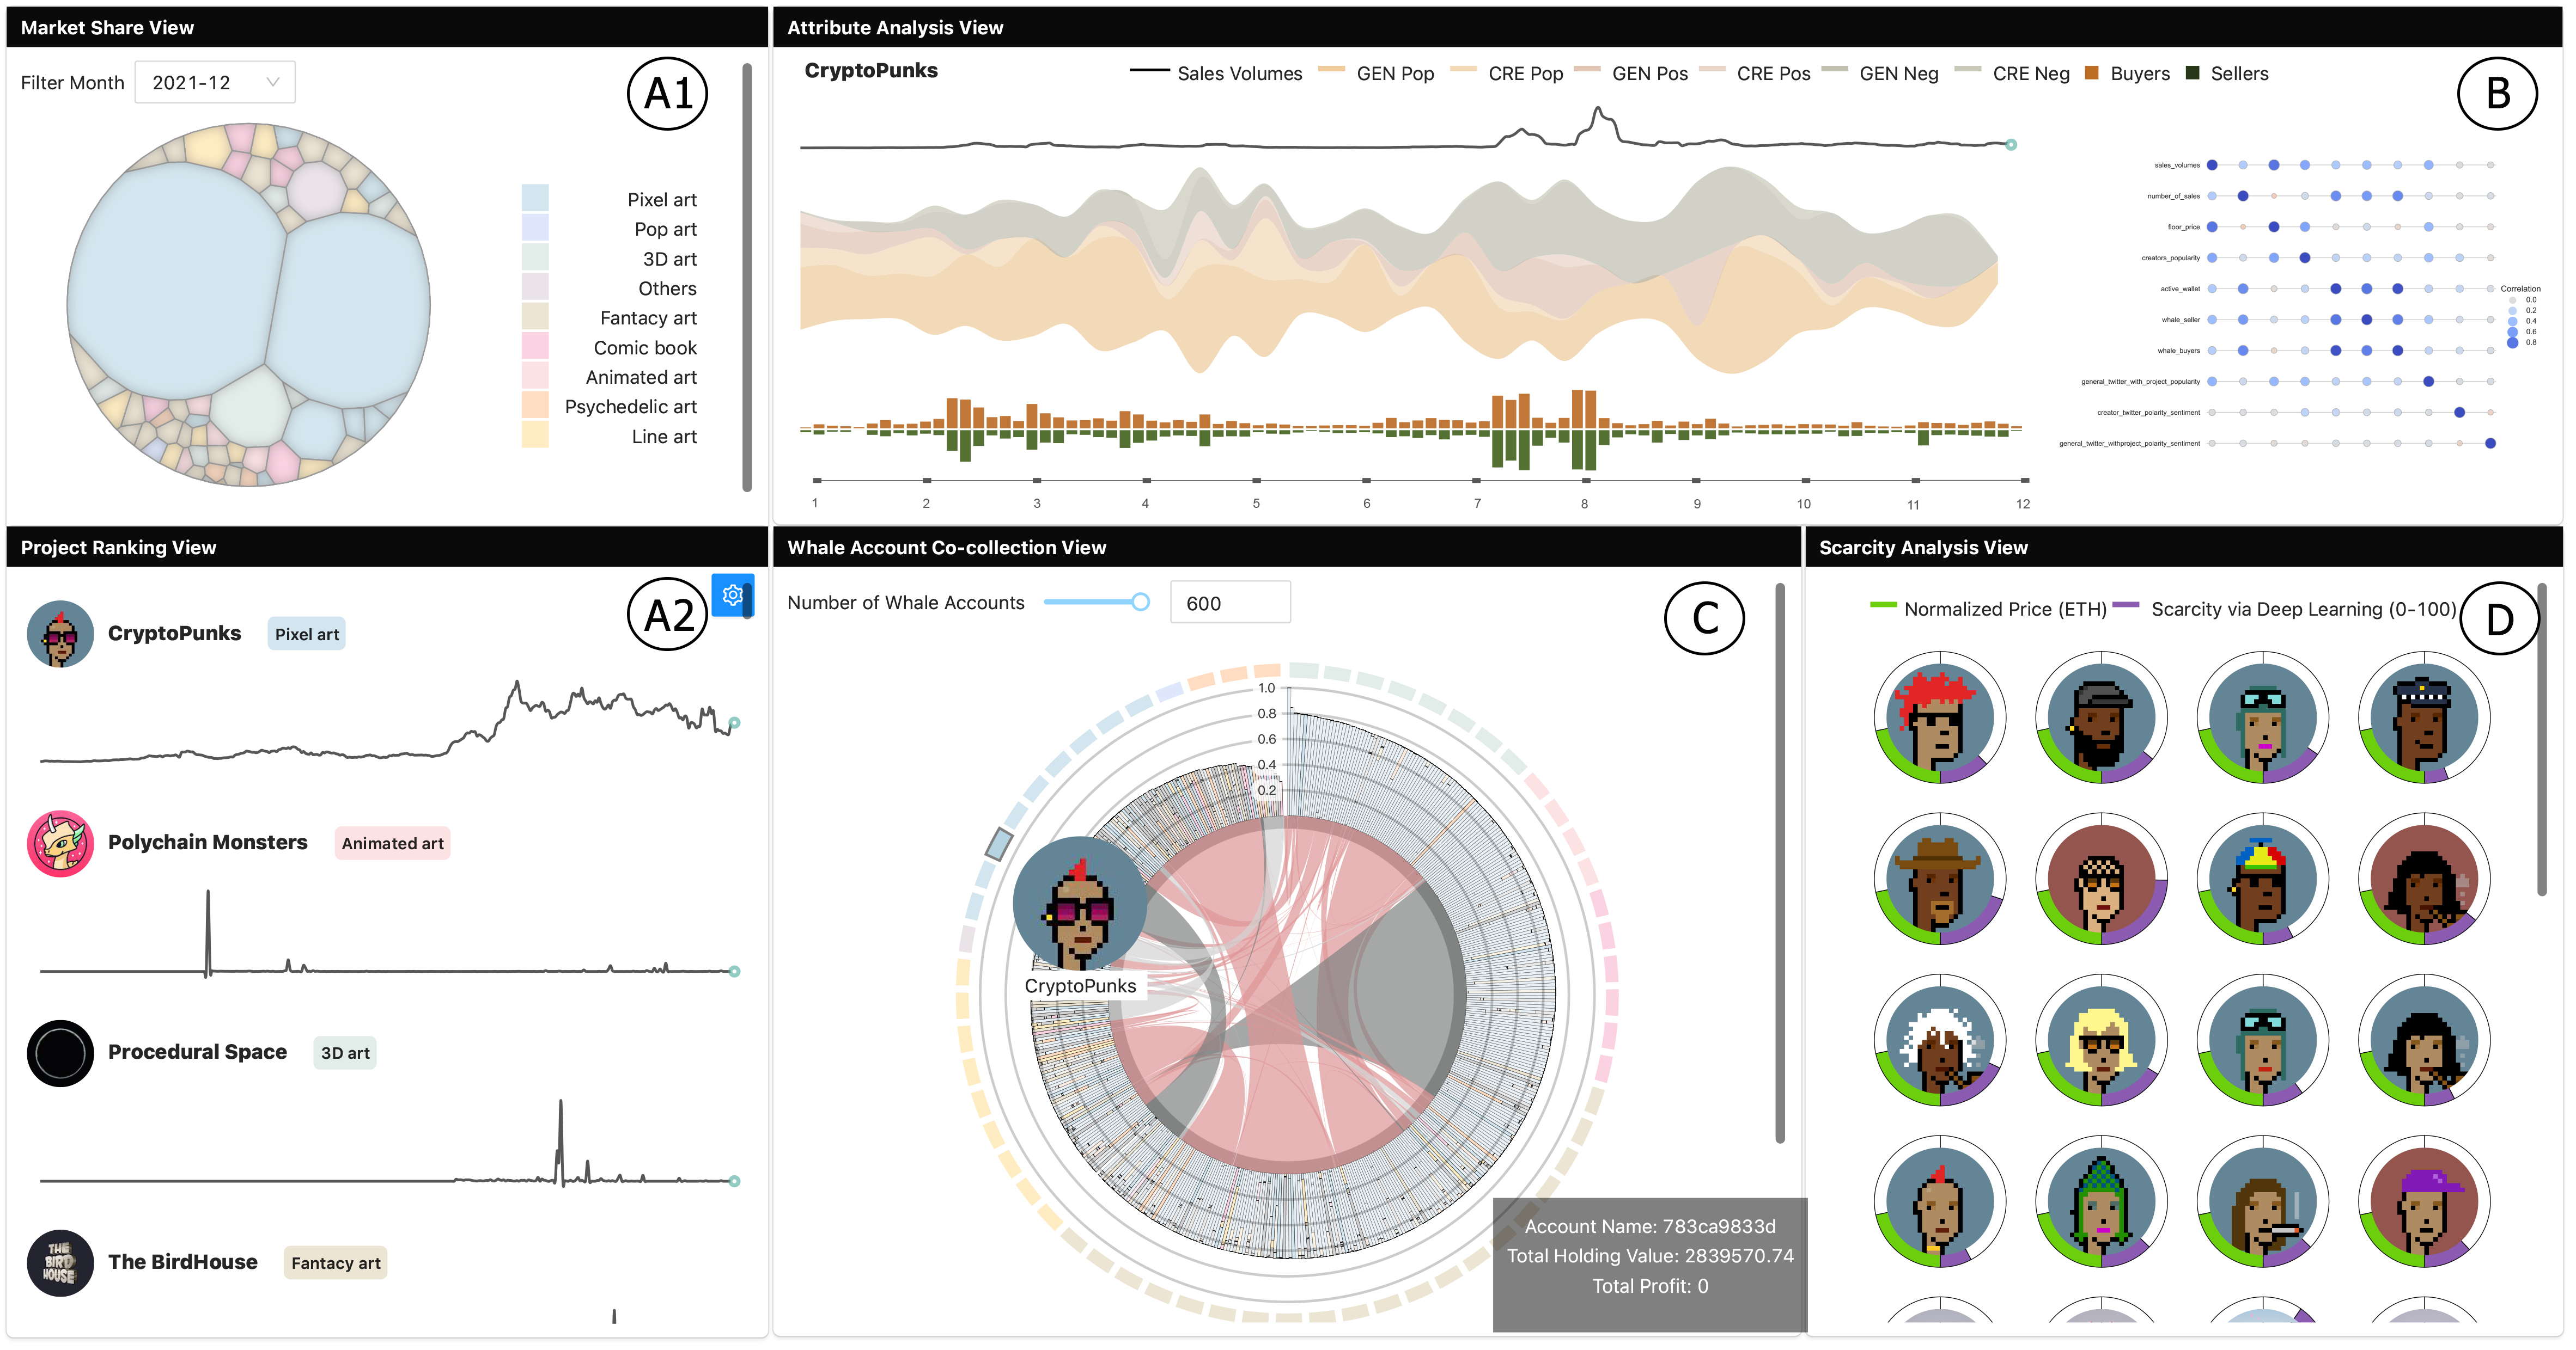Select the brown-haired punk smoking a cigarette
The image size is (2576, 1350).
(2262, 1201)
